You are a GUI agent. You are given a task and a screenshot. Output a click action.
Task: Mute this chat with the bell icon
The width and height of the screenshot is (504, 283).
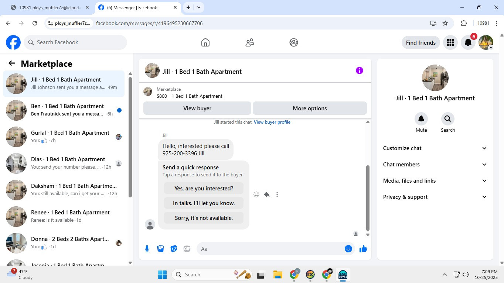pyautogui.click(x=421, y=119)
